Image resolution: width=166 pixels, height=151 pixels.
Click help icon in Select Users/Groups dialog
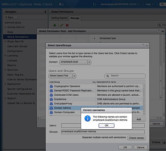coord(143,45)
